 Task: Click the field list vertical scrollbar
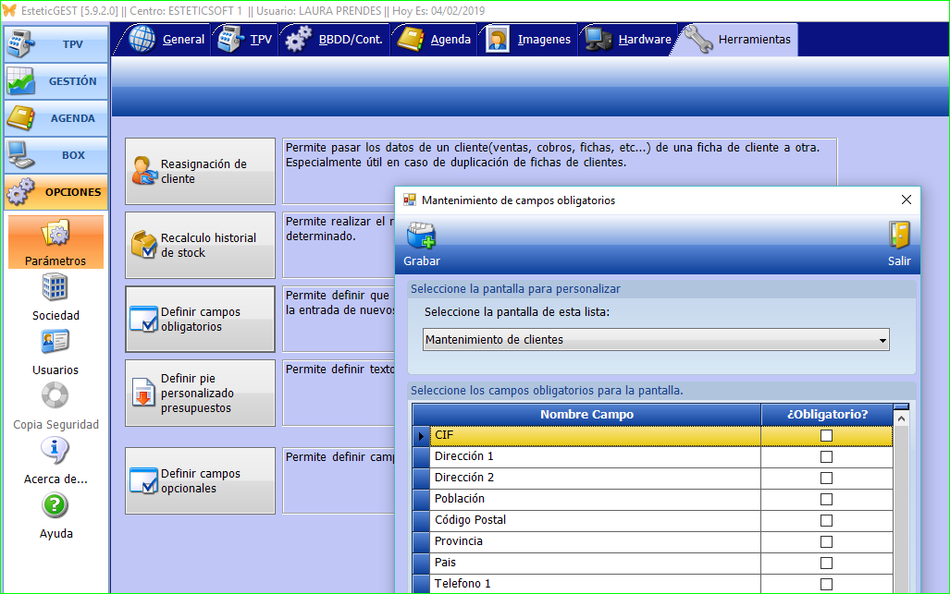click(901, 508)
